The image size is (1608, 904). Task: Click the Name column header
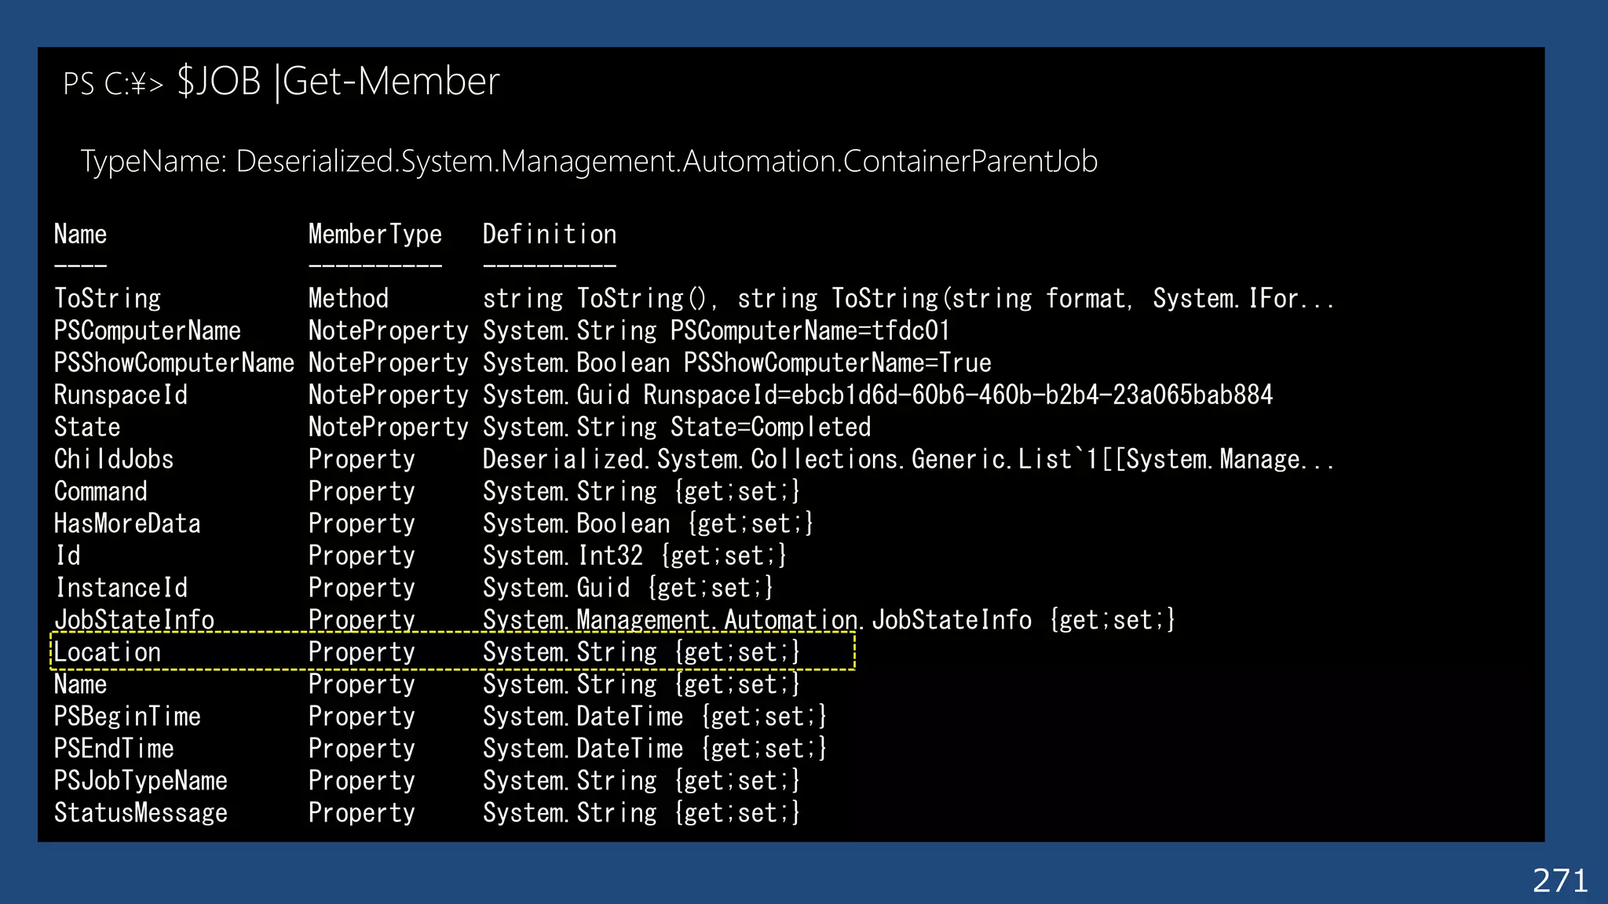80,235
